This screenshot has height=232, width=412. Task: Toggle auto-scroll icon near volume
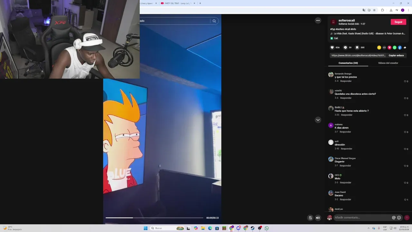coord(310,218)
